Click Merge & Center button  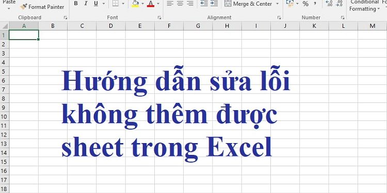[248, 4]
